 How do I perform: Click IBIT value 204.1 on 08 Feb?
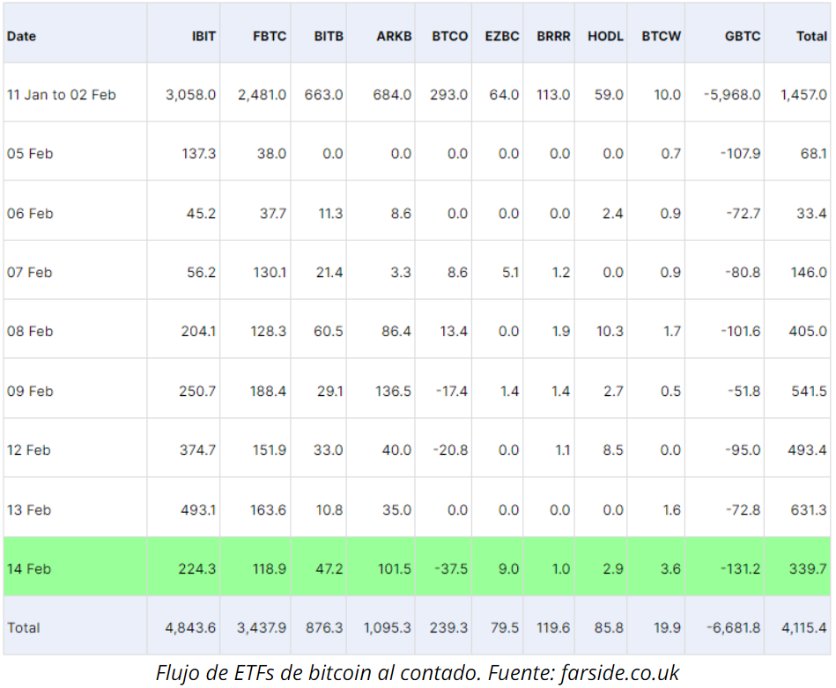198,331
